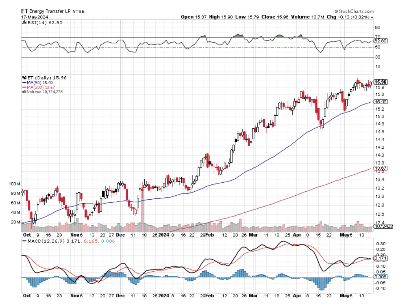The height and width of the screenshot is (306, 401).
Task: Click the red MA(200) legend line marker
Action: pyautogui.click(x=24, y=87)
